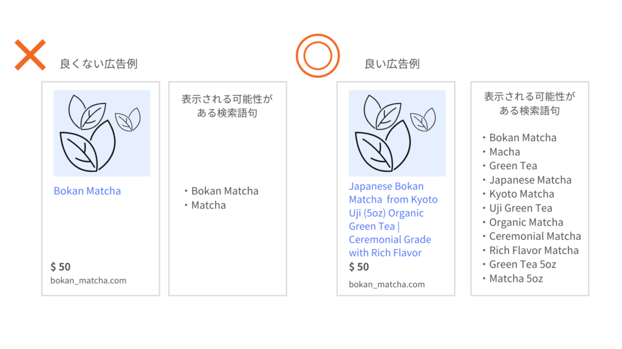This screenshot has height=349, width=622.
Task: Click Matcha in the bad ad's search terms
Action: click(208, 205)
